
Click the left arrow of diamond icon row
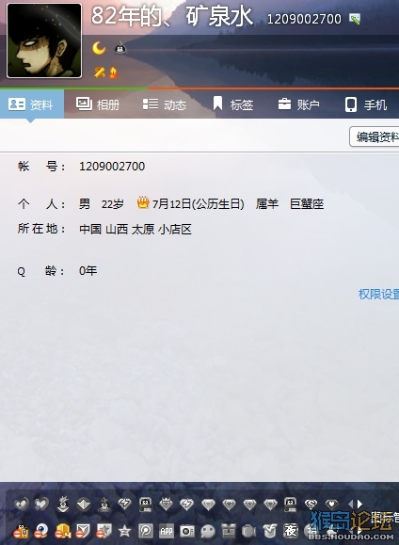[x=350, y=504]
